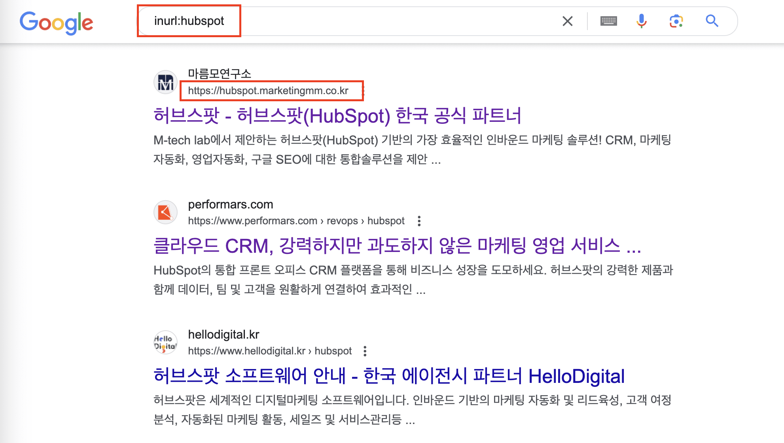Click the 마름모연구소 site favicon

tap(165, 82)
